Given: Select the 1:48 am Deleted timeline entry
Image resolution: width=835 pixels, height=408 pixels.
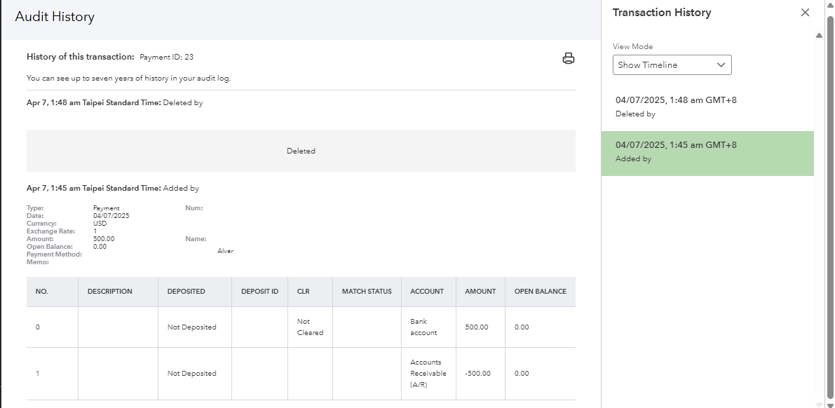Looking at the screenshot, I should coord(707,107).
